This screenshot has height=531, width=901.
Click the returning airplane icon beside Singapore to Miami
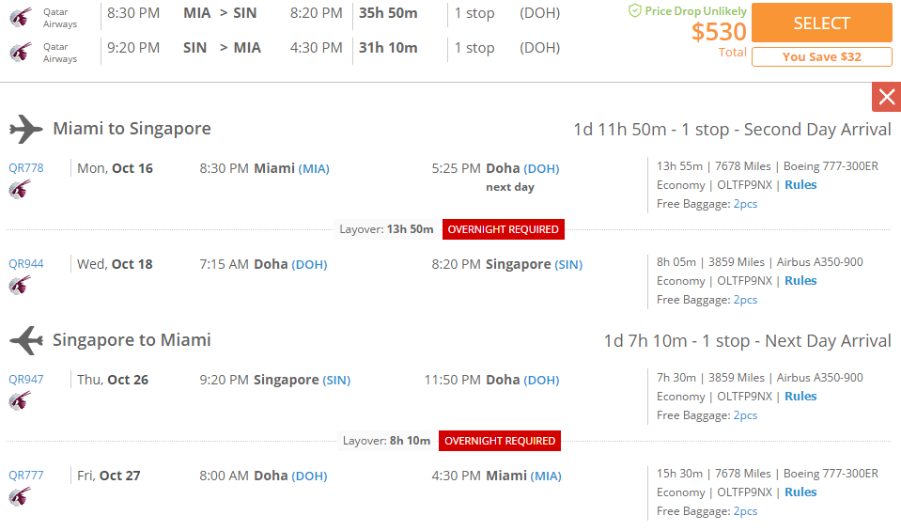tap(26, 340)
